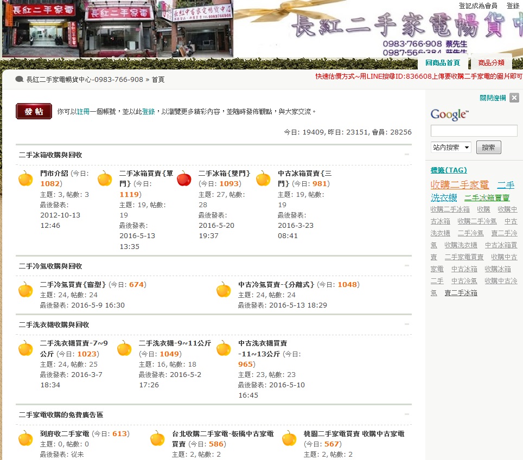
Task: Open the 登記成為會員 registration link
Action: point(477,6)
